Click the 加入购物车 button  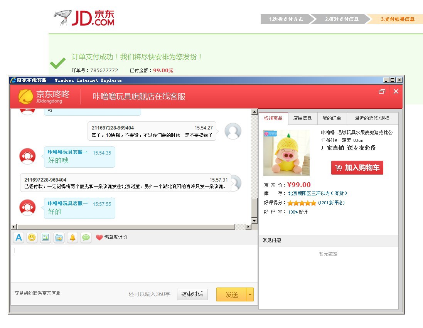(x=357, y=168)
